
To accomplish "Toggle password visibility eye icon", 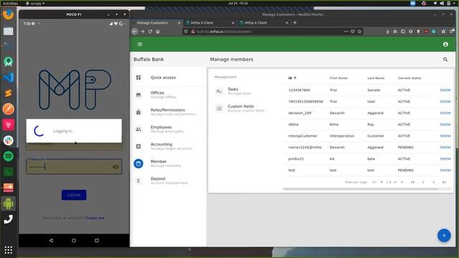I will coord(115,167).
